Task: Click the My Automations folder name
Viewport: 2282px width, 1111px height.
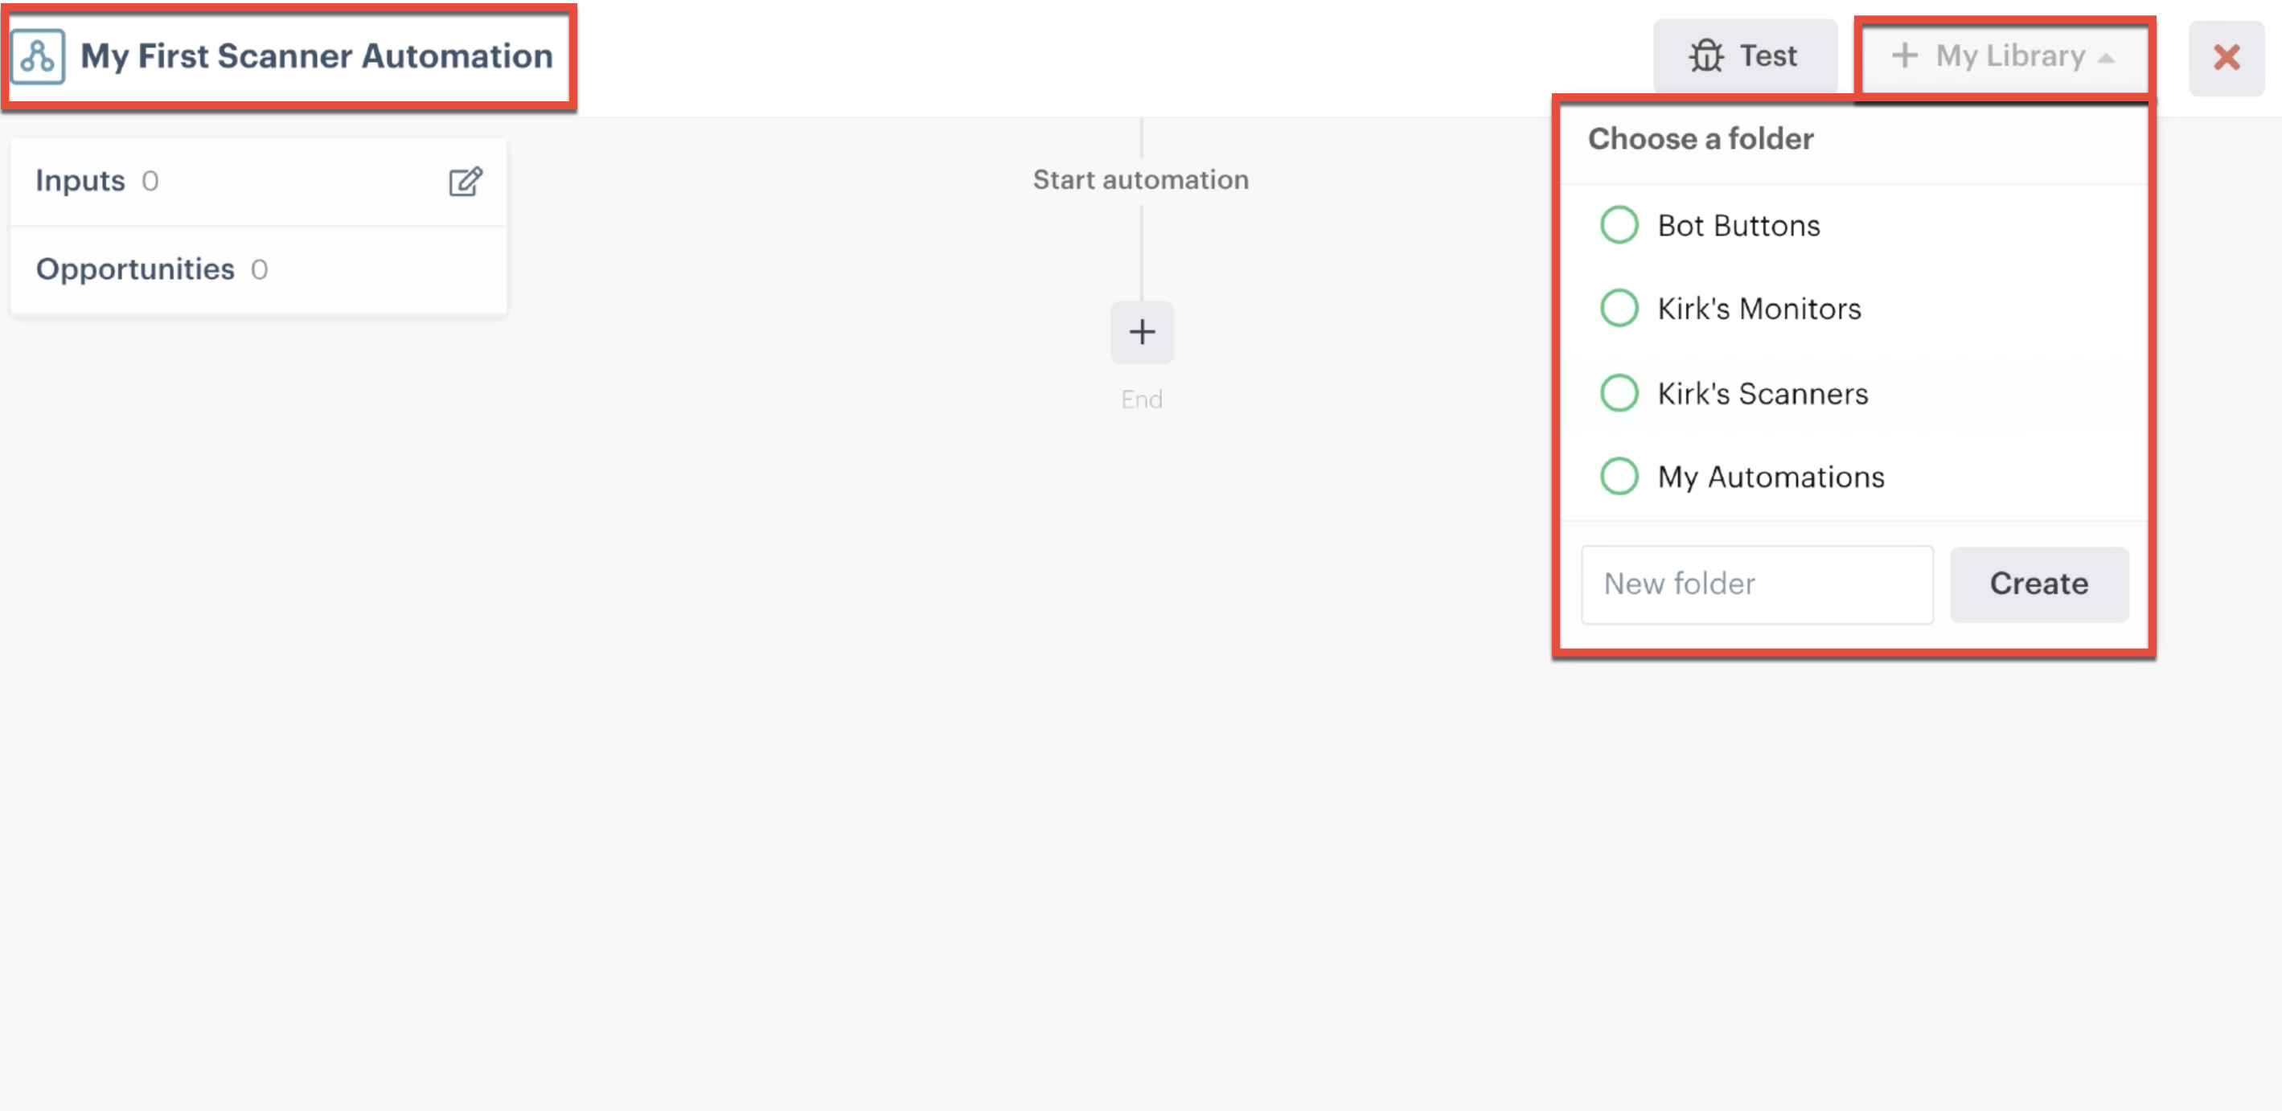Action: coord(1771,477)
